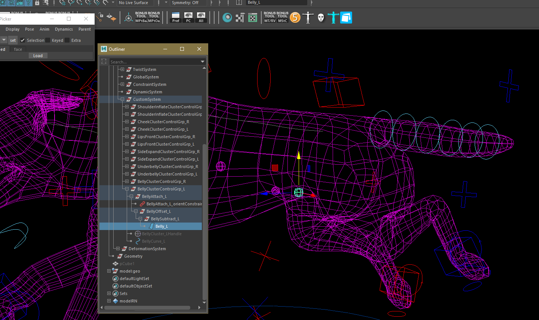Click the joint pivot shelf icon

[129, 18]
